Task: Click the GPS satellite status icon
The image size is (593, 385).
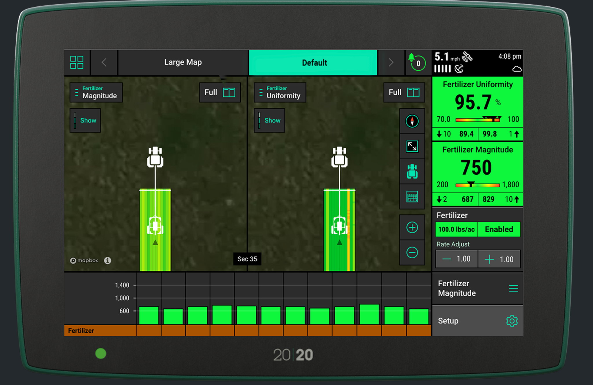Action: pyautogui.click(x=467, y=56)
